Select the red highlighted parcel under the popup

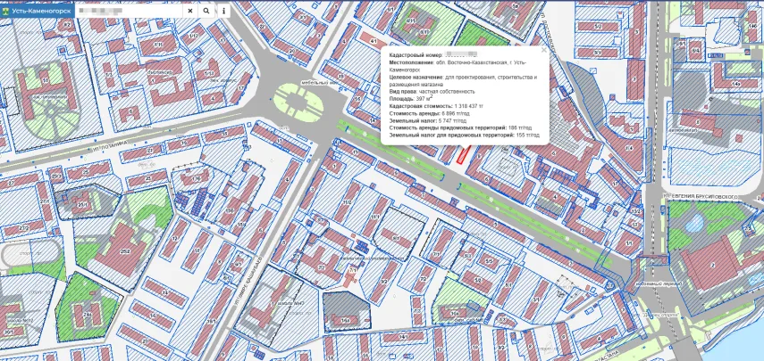tap(462, 155)
